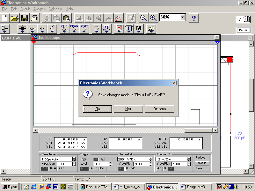
Task: Click the Pause simulation button
Action: 243,30
